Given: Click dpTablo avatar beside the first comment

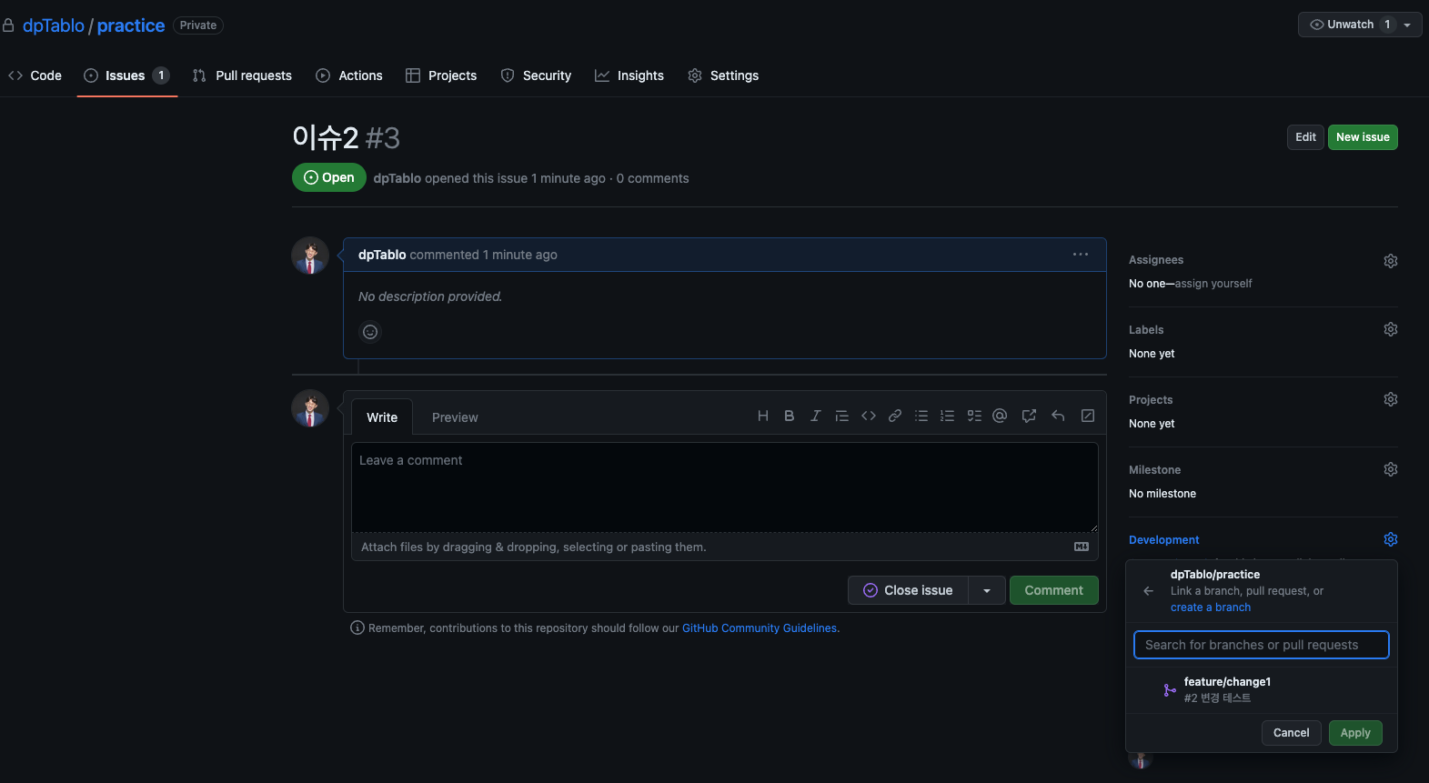Looking at the screenshot, I should coord(310,256).
